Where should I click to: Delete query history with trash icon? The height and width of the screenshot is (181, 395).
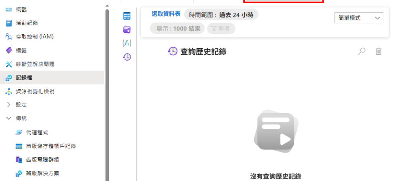[x=378, y=51]
